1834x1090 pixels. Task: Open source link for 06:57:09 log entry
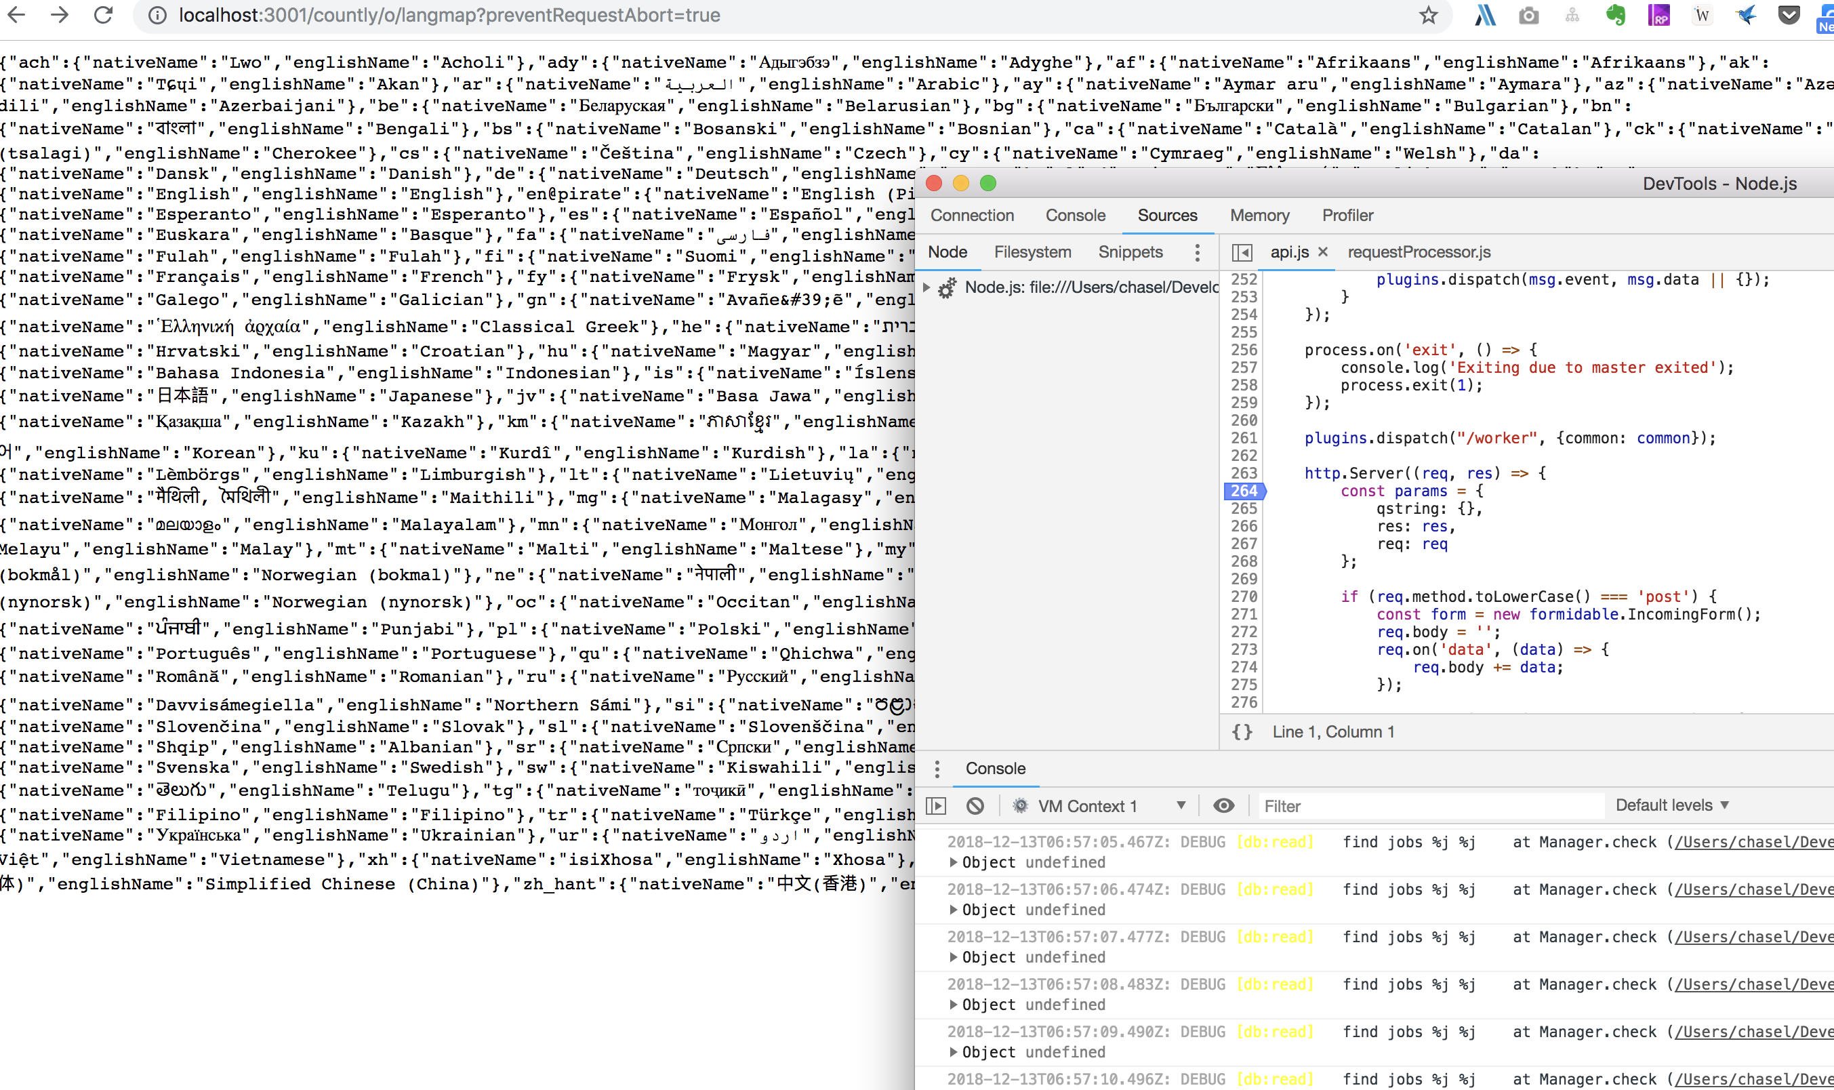[1753, 1032]
